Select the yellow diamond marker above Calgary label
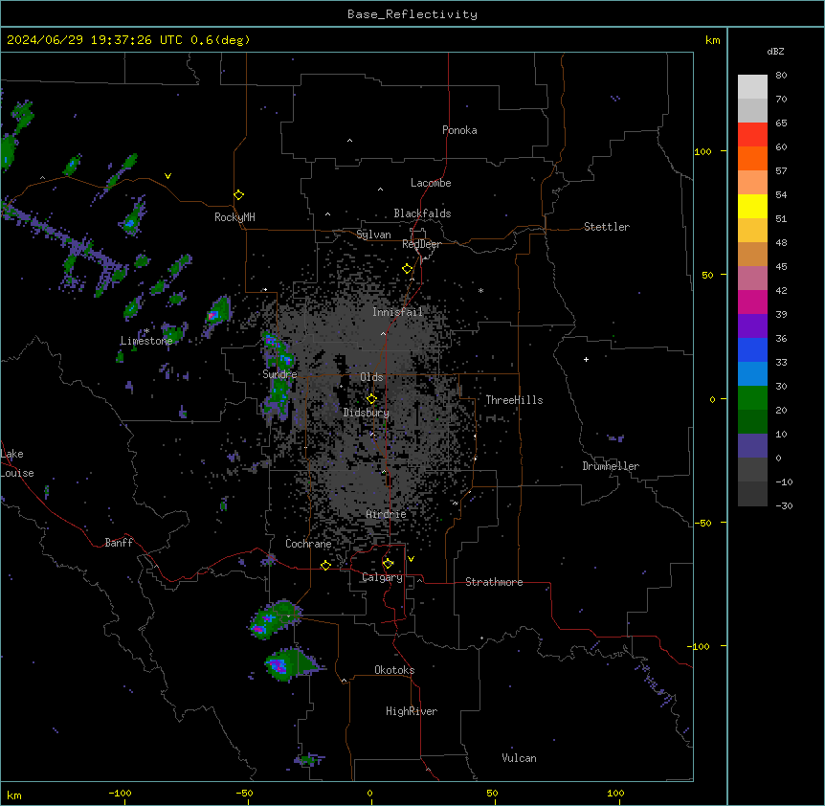This screenshot has width=825, height=806. (x=388, y=564)
